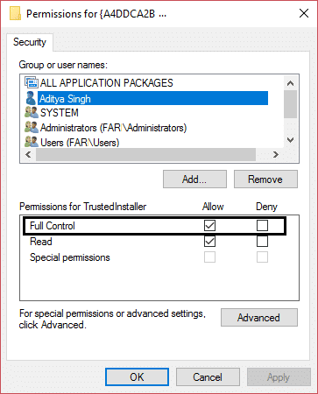
Task: Click the ALL APPLICATION PACKAGES icon
Action: coord(32,83)
